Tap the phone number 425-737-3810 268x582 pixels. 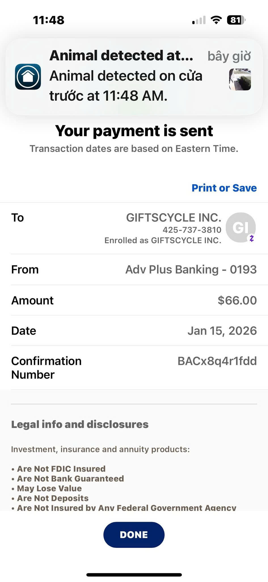click(x=192, y=230)
